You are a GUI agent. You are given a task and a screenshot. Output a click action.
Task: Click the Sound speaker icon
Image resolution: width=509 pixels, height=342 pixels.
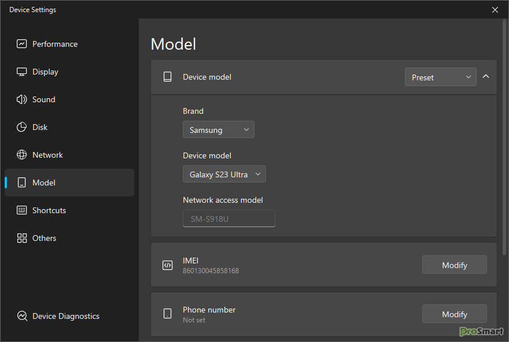click(x=22, y=99)
